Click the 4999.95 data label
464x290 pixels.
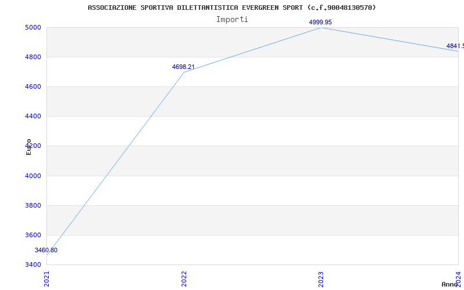tap(321, 22)
